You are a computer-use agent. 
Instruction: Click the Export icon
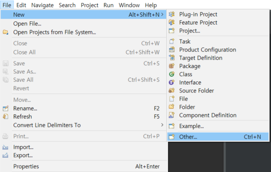tap(6, 155)
